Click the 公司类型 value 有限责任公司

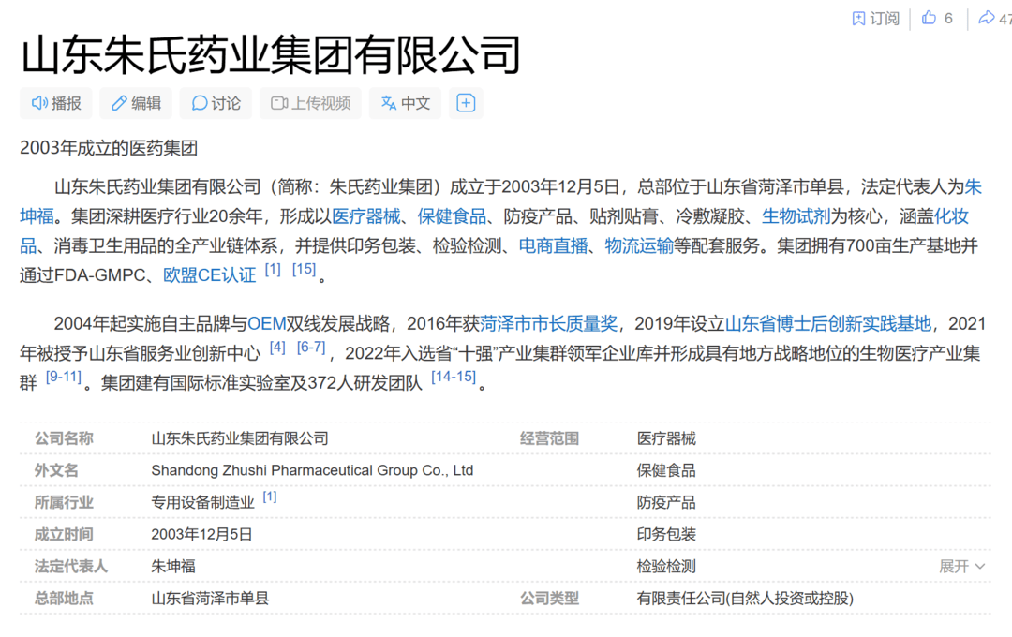tap(745, 599)
